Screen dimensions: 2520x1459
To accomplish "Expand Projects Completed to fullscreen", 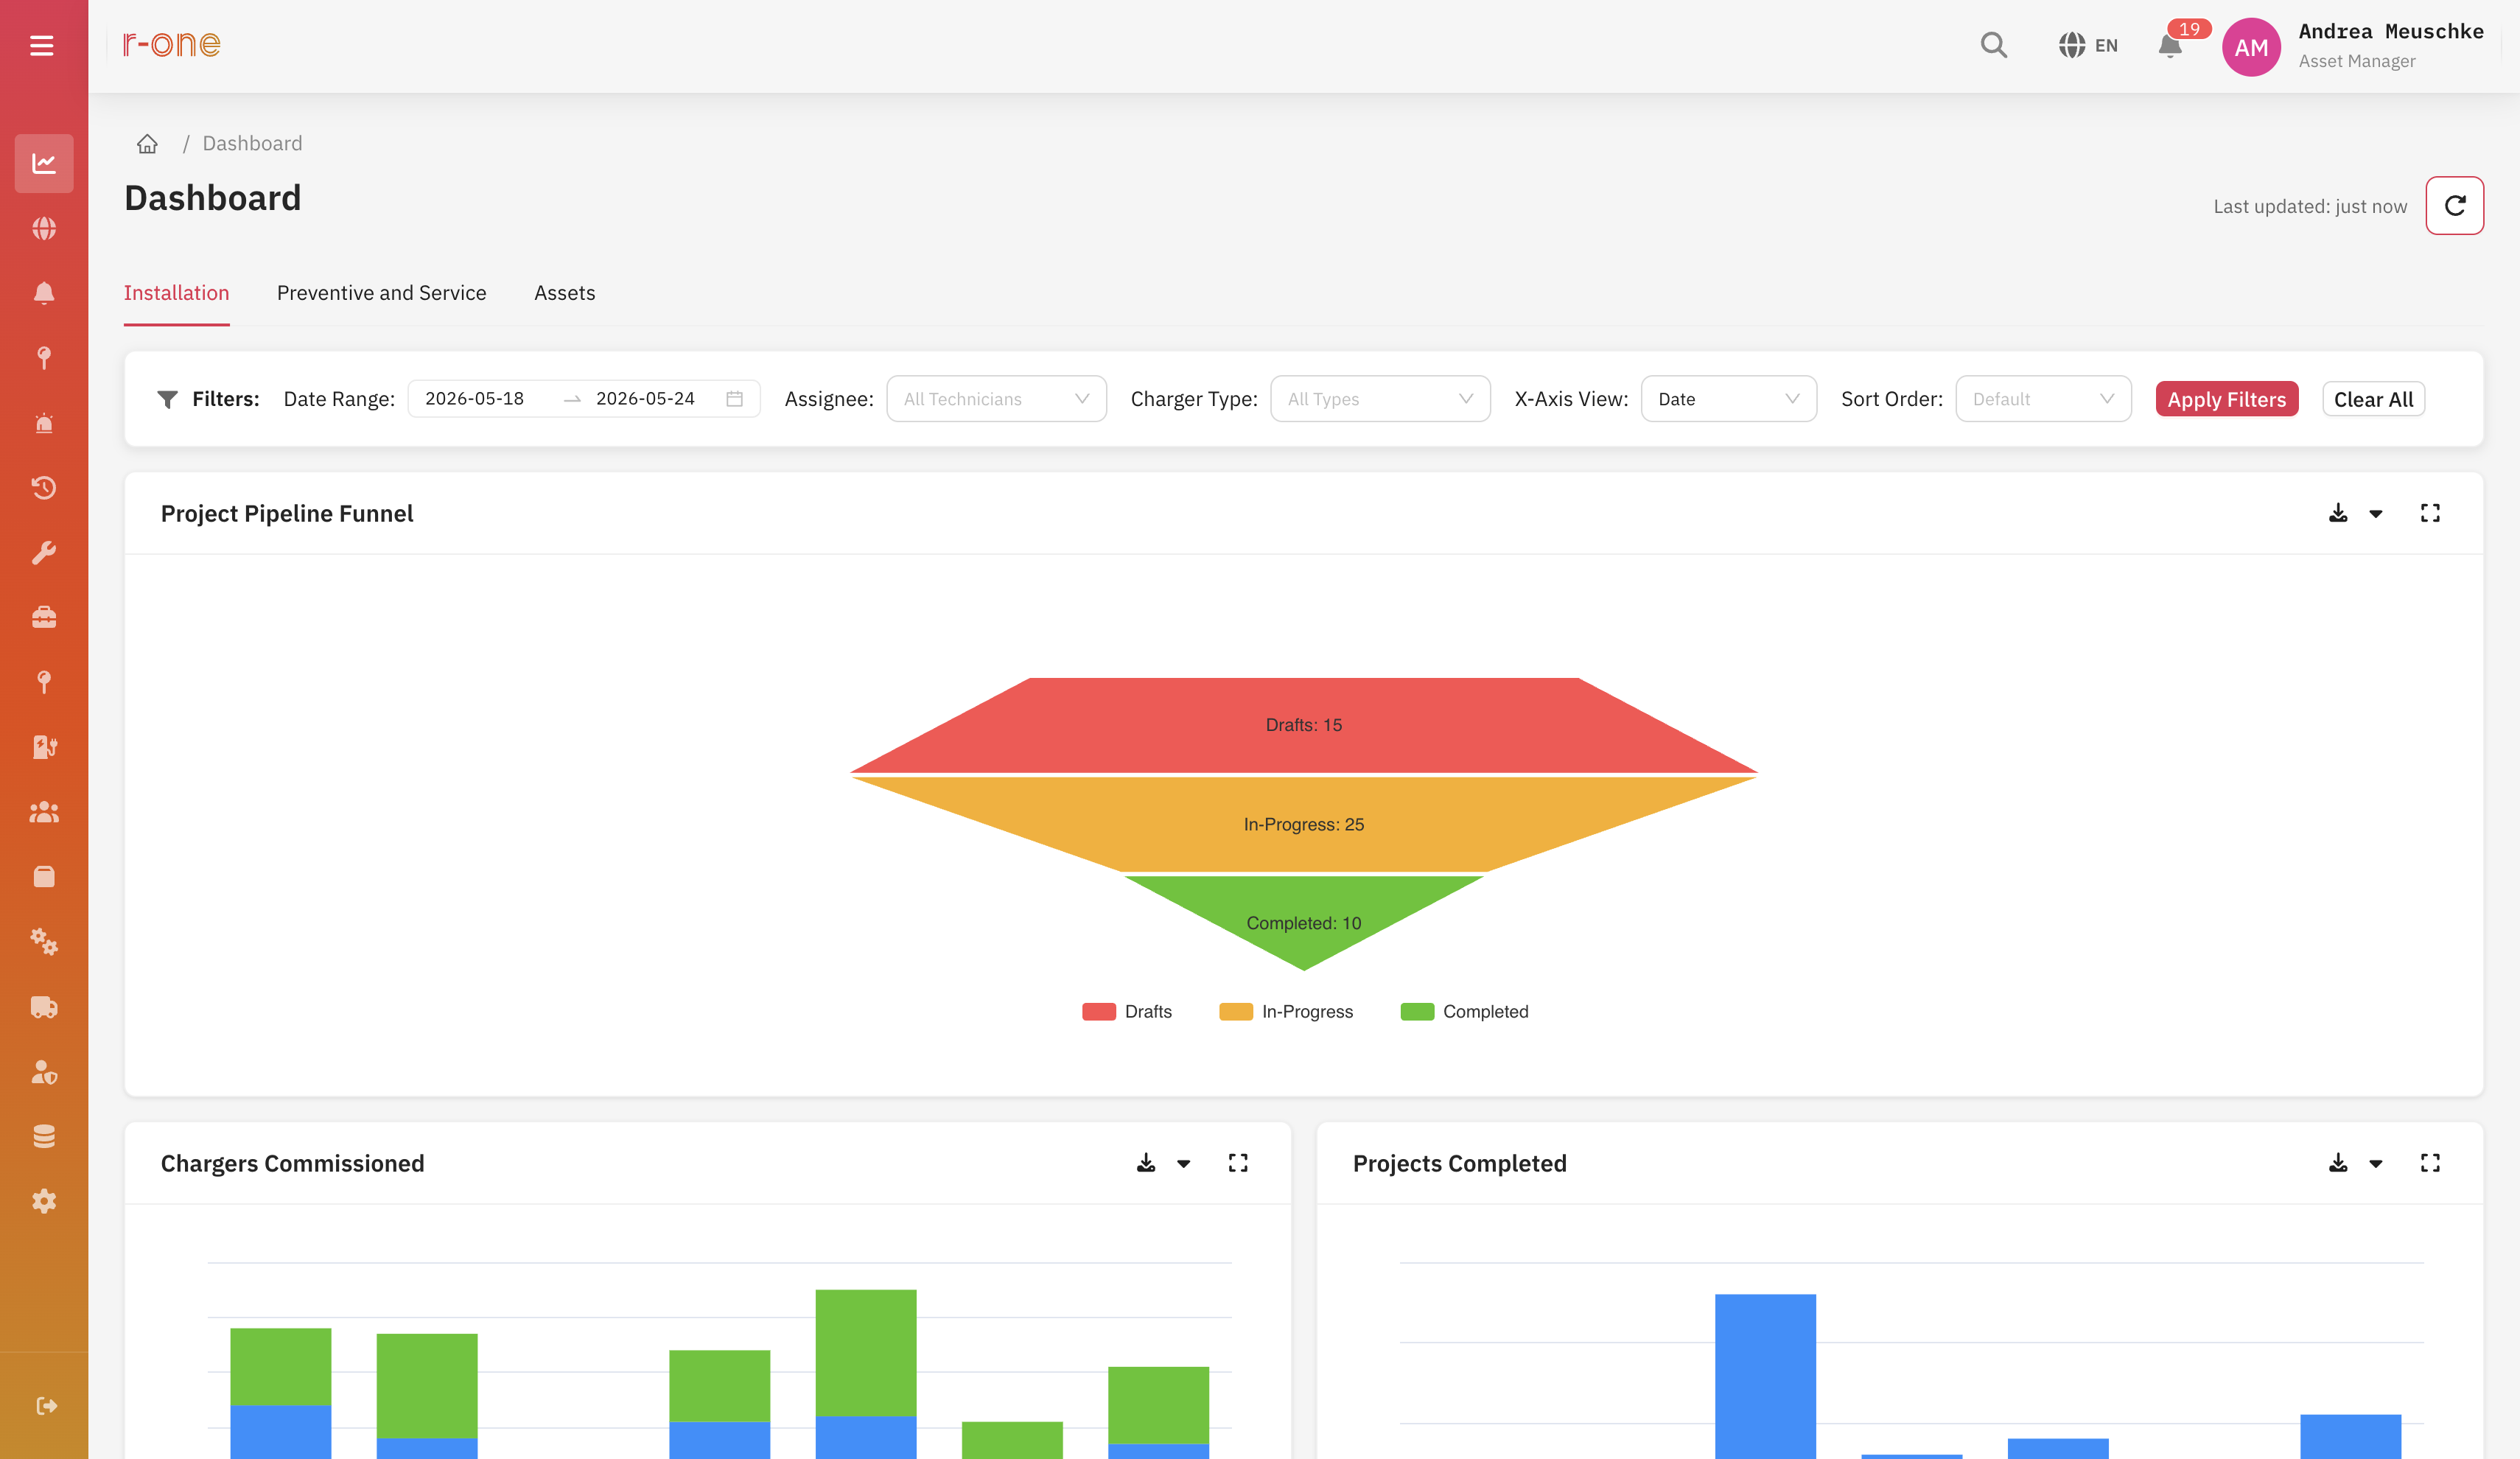I will tap(2430, 1163).
